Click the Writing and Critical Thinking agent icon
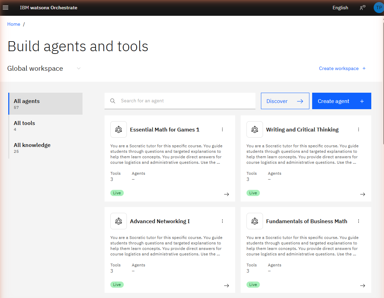 255,129
